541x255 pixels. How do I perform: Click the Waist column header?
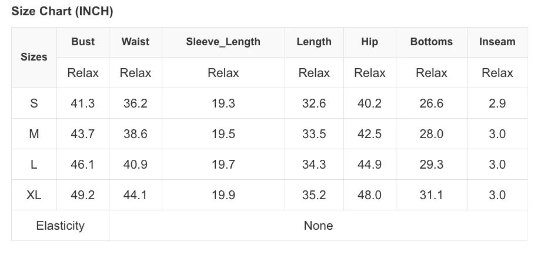pyautogui.click(x=135, y=42)
